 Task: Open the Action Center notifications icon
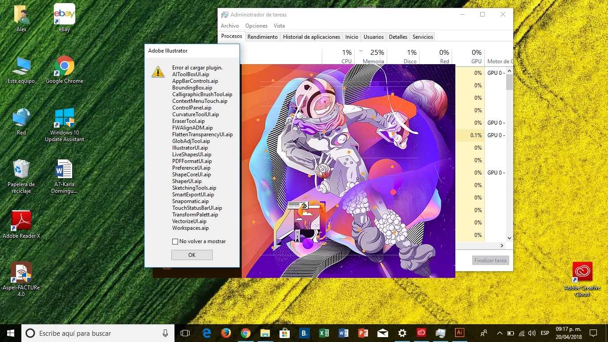pos(593,333)
